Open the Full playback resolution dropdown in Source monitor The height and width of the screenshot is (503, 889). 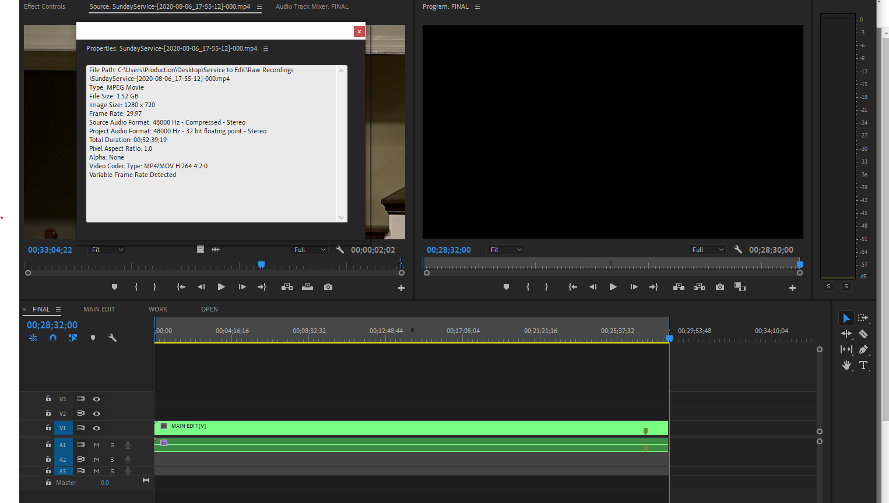[309, 249]
